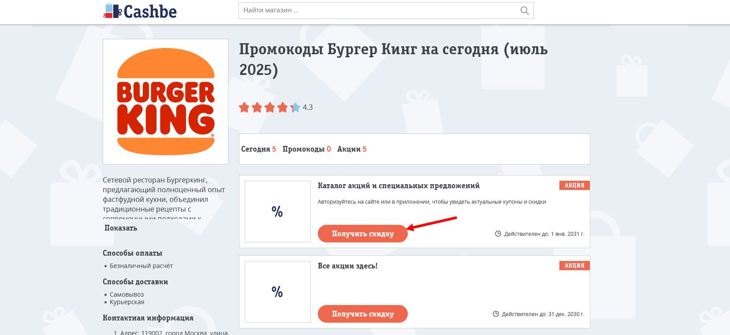The image size is (730, 335).
Task: Click the Cashbe logo
Action: coord(140,11)
